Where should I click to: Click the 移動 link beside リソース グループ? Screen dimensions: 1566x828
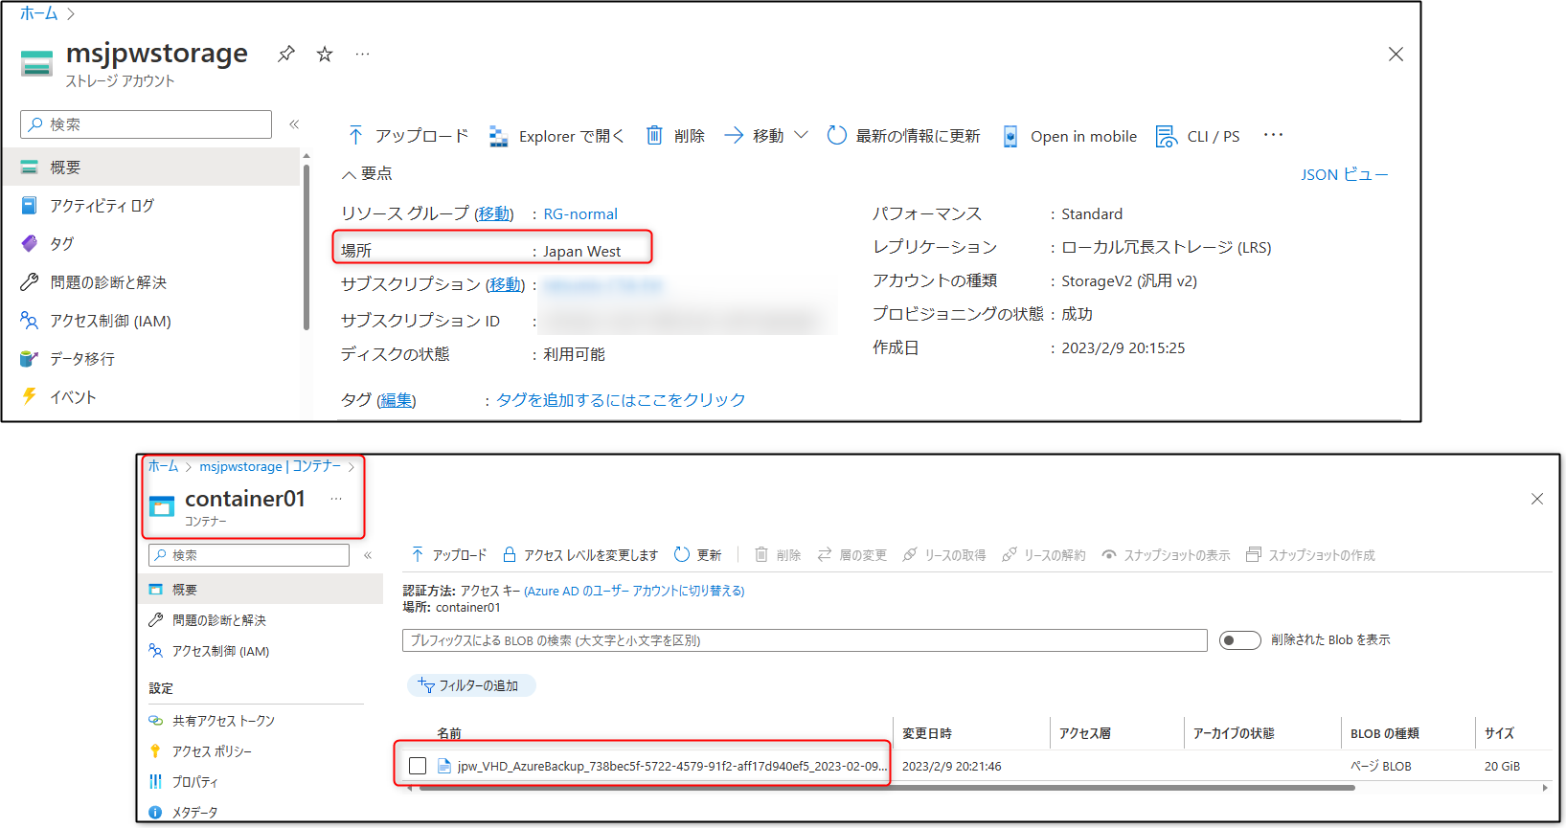pos(494,213)
